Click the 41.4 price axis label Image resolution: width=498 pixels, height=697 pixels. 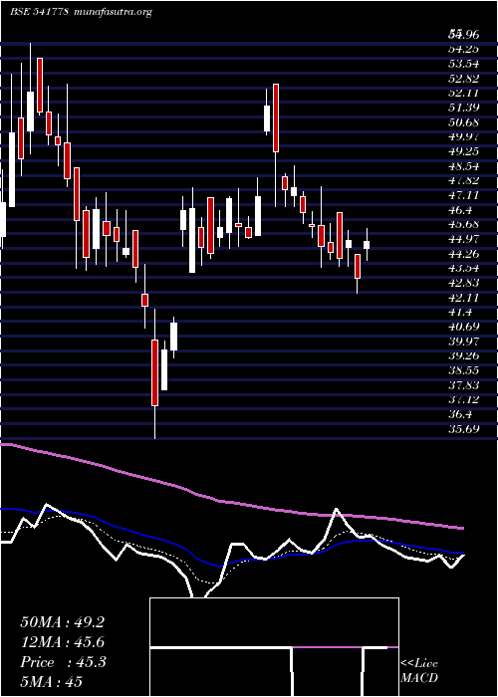pos(460,312)
